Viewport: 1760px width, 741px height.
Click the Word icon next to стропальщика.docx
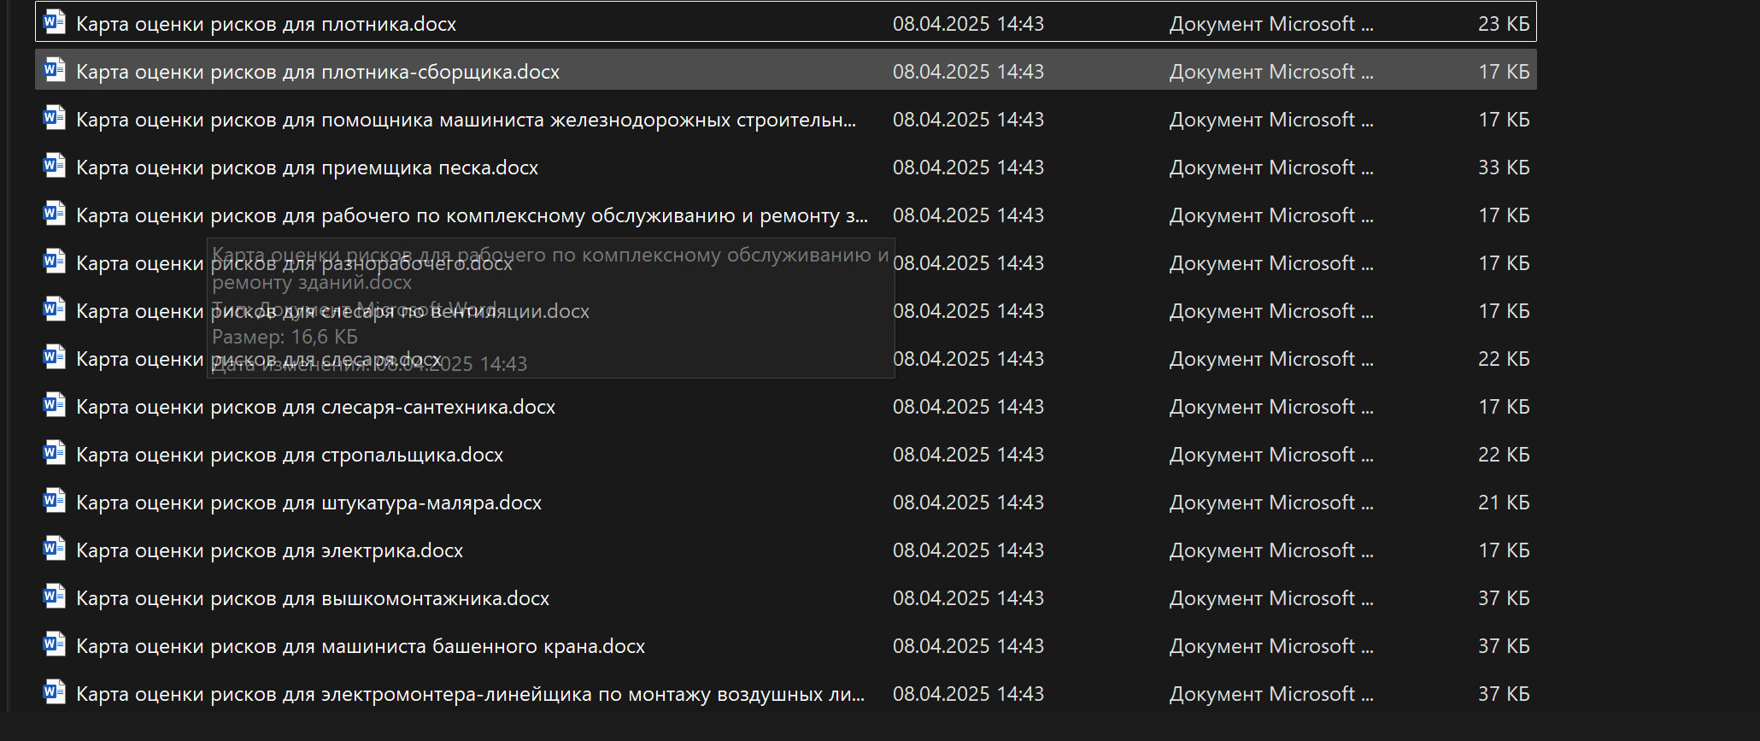55,453
